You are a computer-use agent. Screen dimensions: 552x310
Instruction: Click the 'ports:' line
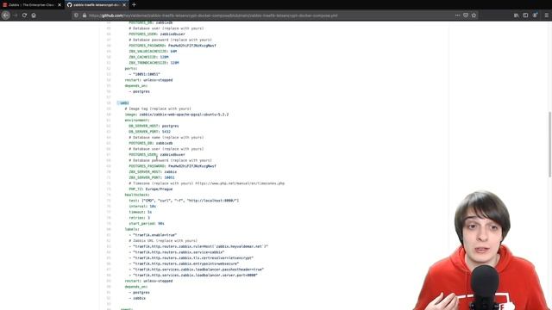pos(131,69)
